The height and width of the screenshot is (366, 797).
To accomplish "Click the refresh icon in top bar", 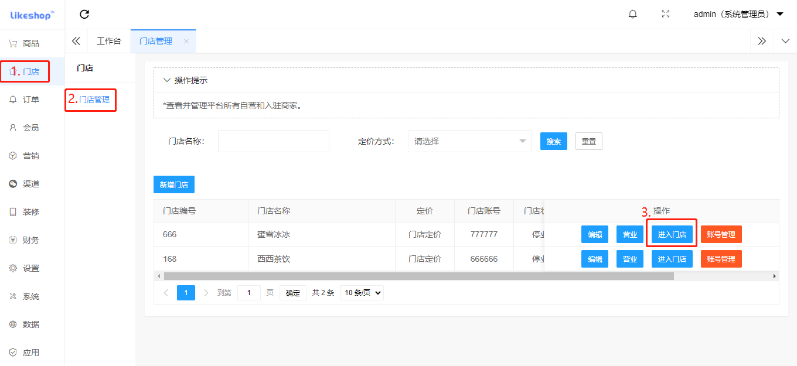I will click(84, 14).
